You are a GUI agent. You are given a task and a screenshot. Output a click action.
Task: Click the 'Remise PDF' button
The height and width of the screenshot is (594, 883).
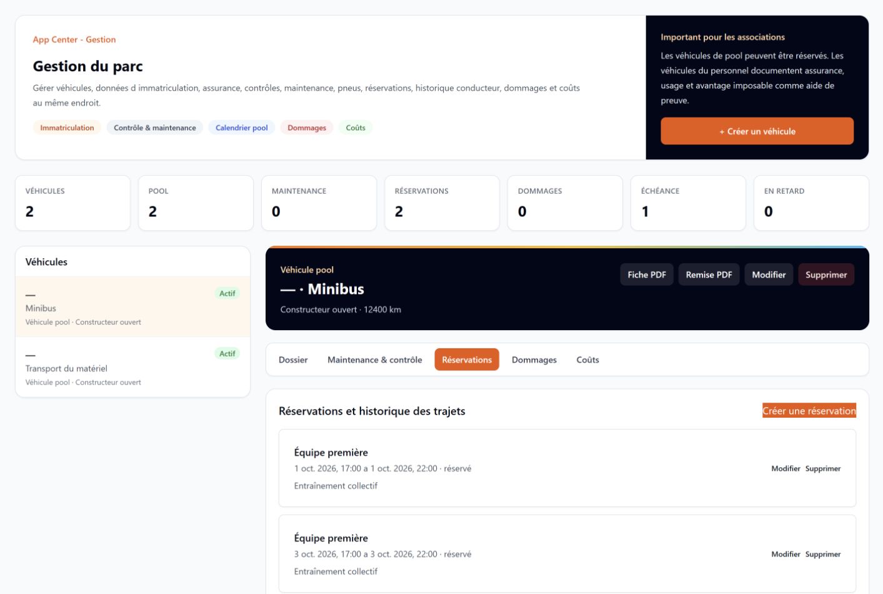coord(709,274)
